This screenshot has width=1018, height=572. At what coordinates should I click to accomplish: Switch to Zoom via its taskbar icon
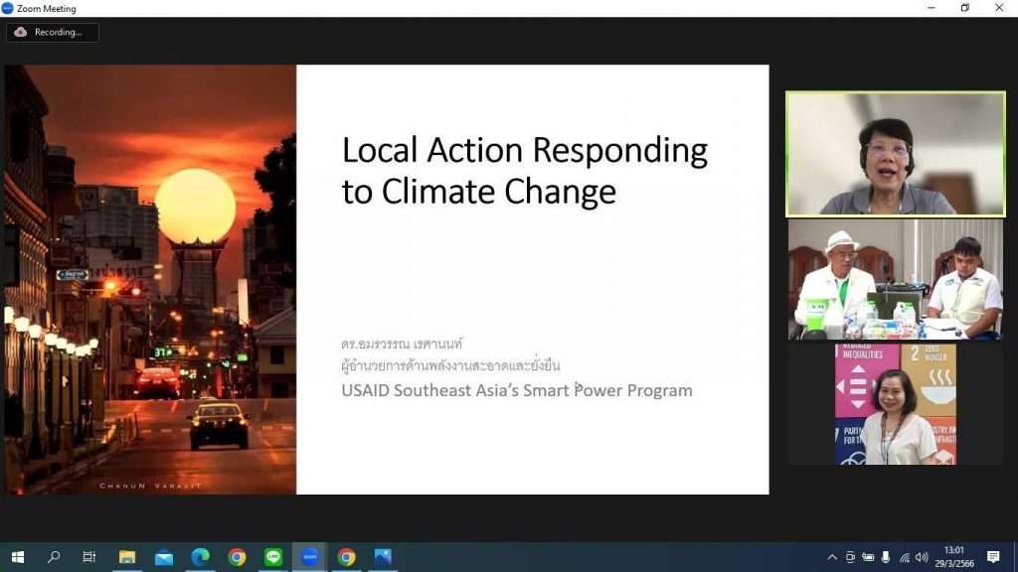(x=309, y=557)
